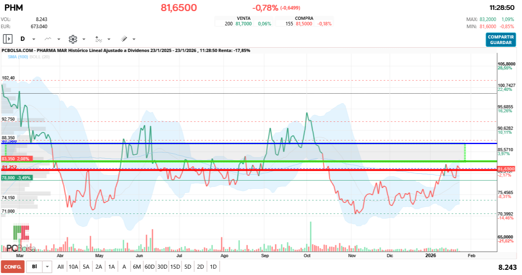The width and height of the screenshot is (522, 275).
Task: Expand the indicators dropdown arrow
Action: pos(109,39)
